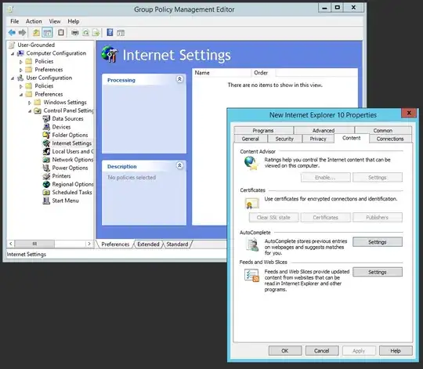The image size is (423, 369).
Task: Click the Name column header
Action: (222, 73)
